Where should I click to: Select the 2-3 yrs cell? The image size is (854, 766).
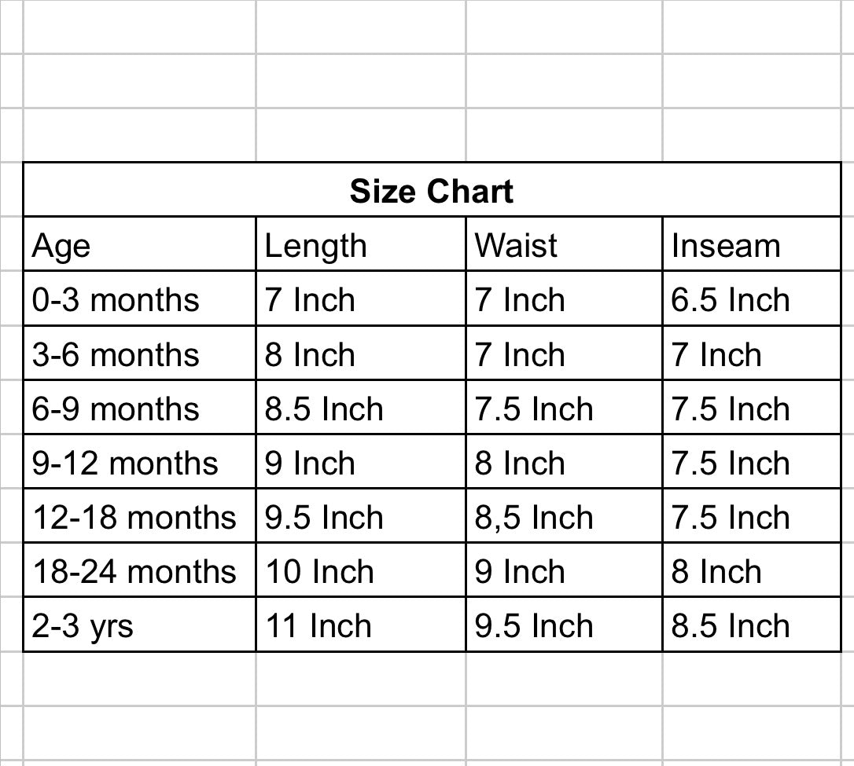[x=139, y=624]
